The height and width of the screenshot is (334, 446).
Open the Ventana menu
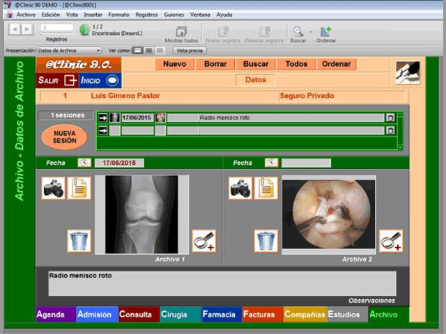coord(200,15)
